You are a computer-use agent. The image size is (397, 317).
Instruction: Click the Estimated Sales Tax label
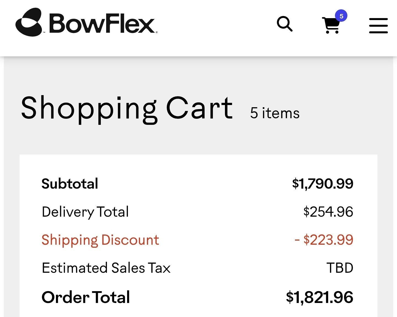tap(106, 268)
